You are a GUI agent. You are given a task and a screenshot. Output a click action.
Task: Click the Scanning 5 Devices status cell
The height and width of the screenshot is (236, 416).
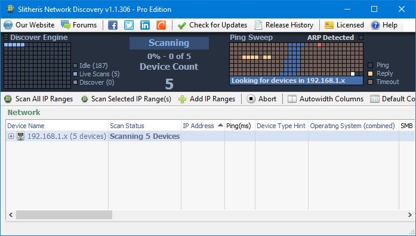pyautogui.click(x=144, y=136)
